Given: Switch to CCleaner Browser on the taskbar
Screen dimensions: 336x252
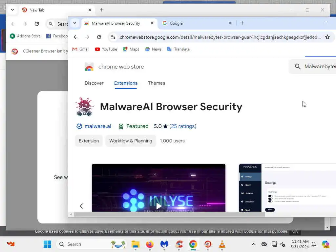Looking at the screenshot, I should (208, 244).
